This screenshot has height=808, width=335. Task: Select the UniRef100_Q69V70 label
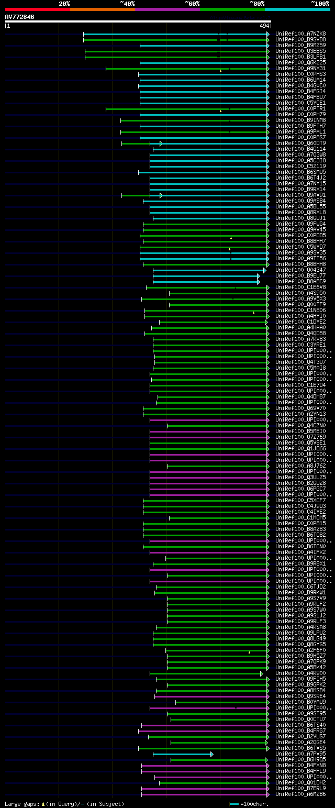click(301, 408)
